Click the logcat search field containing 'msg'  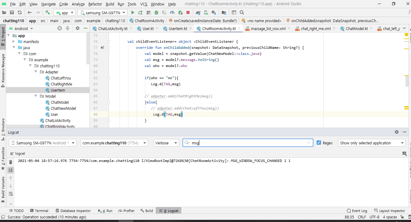pos(248,143)
